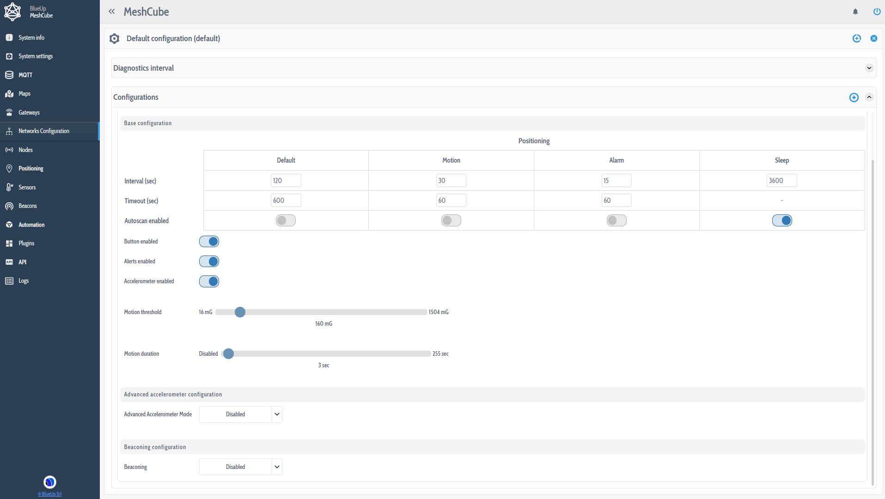Enable Autoscan for the Default column

[x=286, y=220]
